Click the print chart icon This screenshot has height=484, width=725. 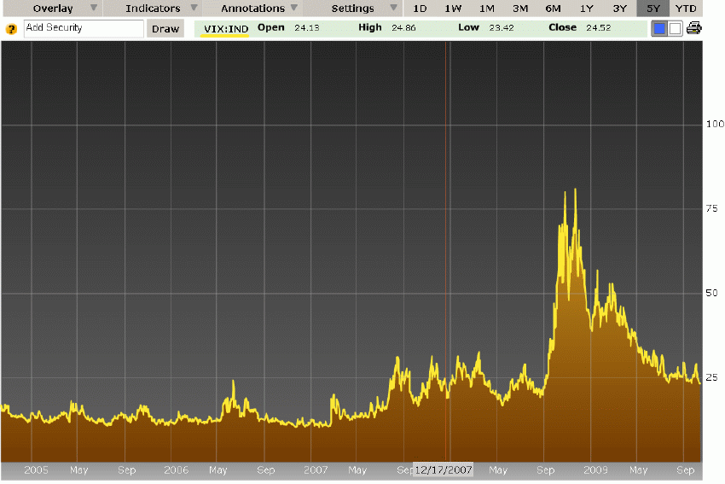[694, 28]
